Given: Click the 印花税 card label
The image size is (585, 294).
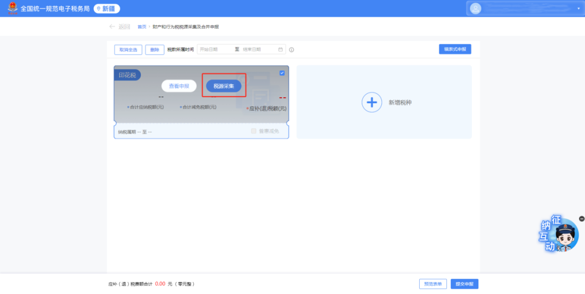Looking at the screenshot, I should [x=127, y=75].
